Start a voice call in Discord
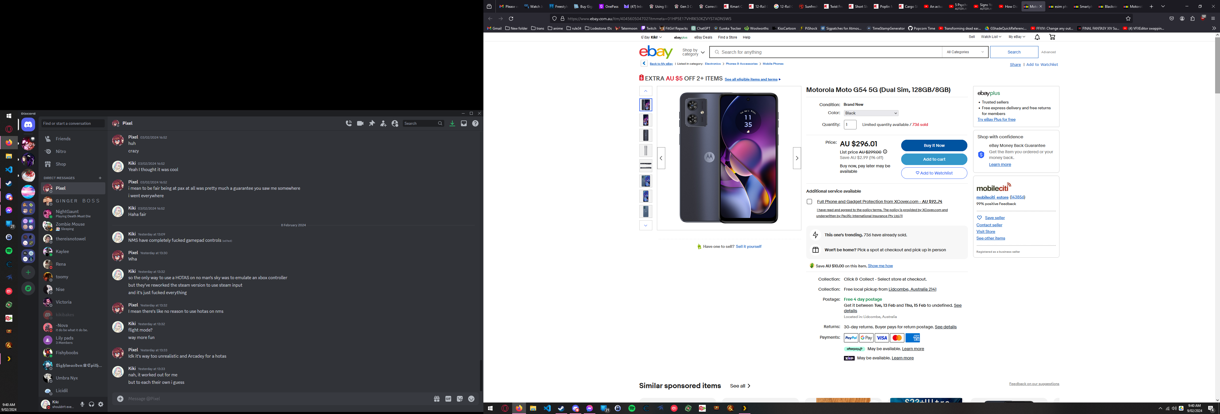The height and width of the screenshot is (414, 1220). (348, 124)
